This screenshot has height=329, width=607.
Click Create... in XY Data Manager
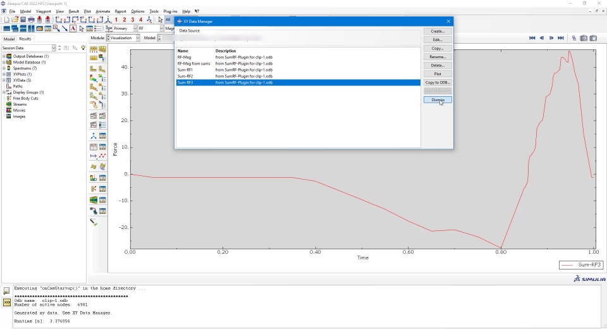438,31
